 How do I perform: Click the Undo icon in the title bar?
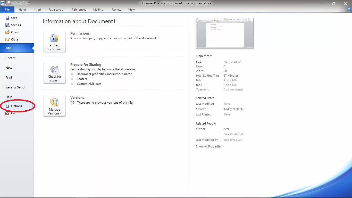(15, 3)
